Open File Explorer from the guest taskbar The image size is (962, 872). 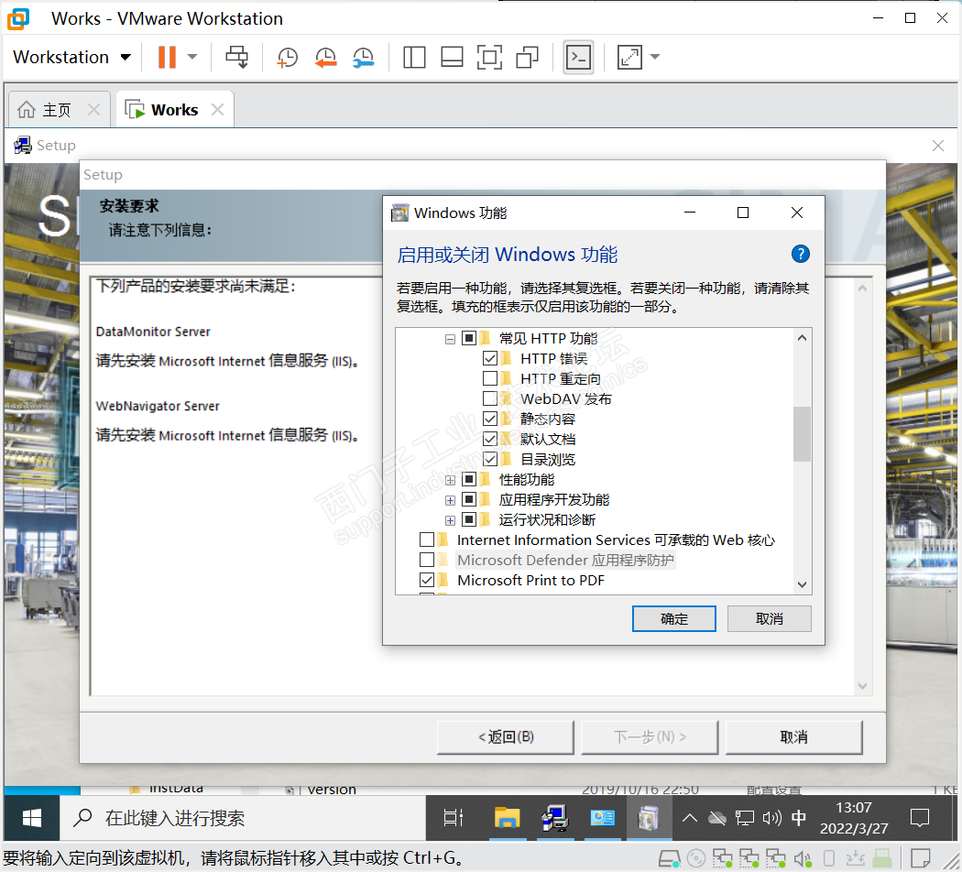point(507,818)
